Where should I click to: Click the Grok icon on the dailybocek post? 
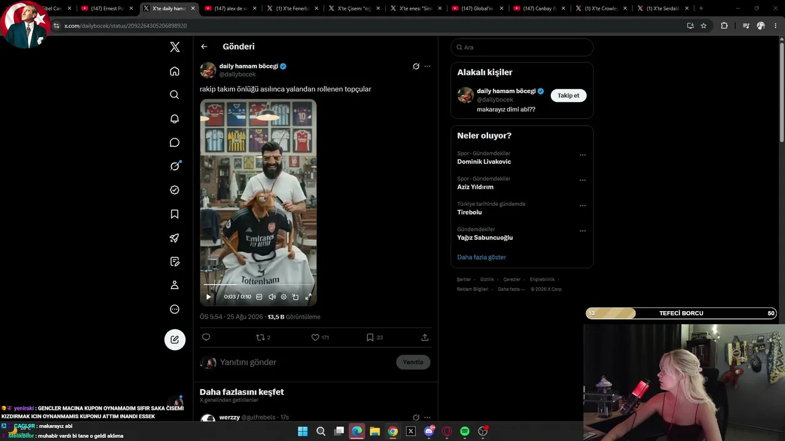tap(416, 66)
